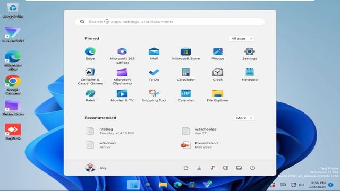340x191 pixels.
Task: Open notification badge in taskbar corner
Action: point(330,185)
